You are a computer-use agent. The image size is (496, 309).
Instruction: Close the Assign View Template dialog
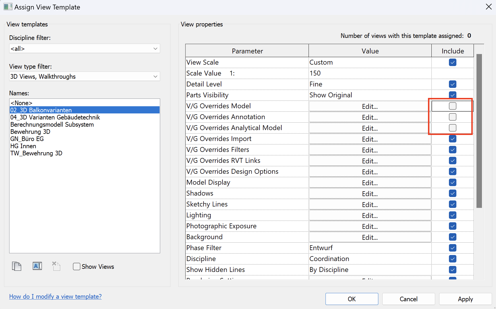point(489,7)
